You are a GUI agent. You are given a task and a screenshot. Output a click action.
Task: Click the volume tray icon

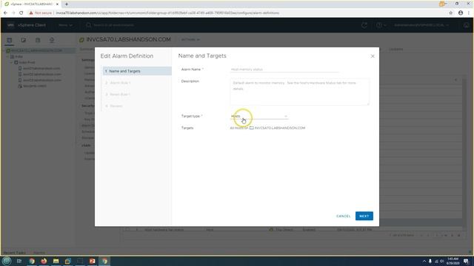441,261
